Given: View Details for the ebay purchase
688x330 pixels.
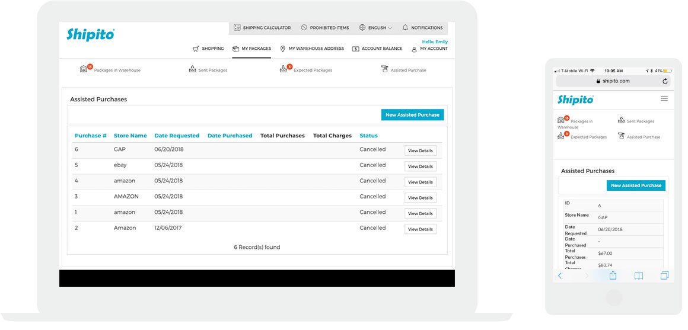Looking at the screenshot, I should pyautogui.click(x=420, y=166).
